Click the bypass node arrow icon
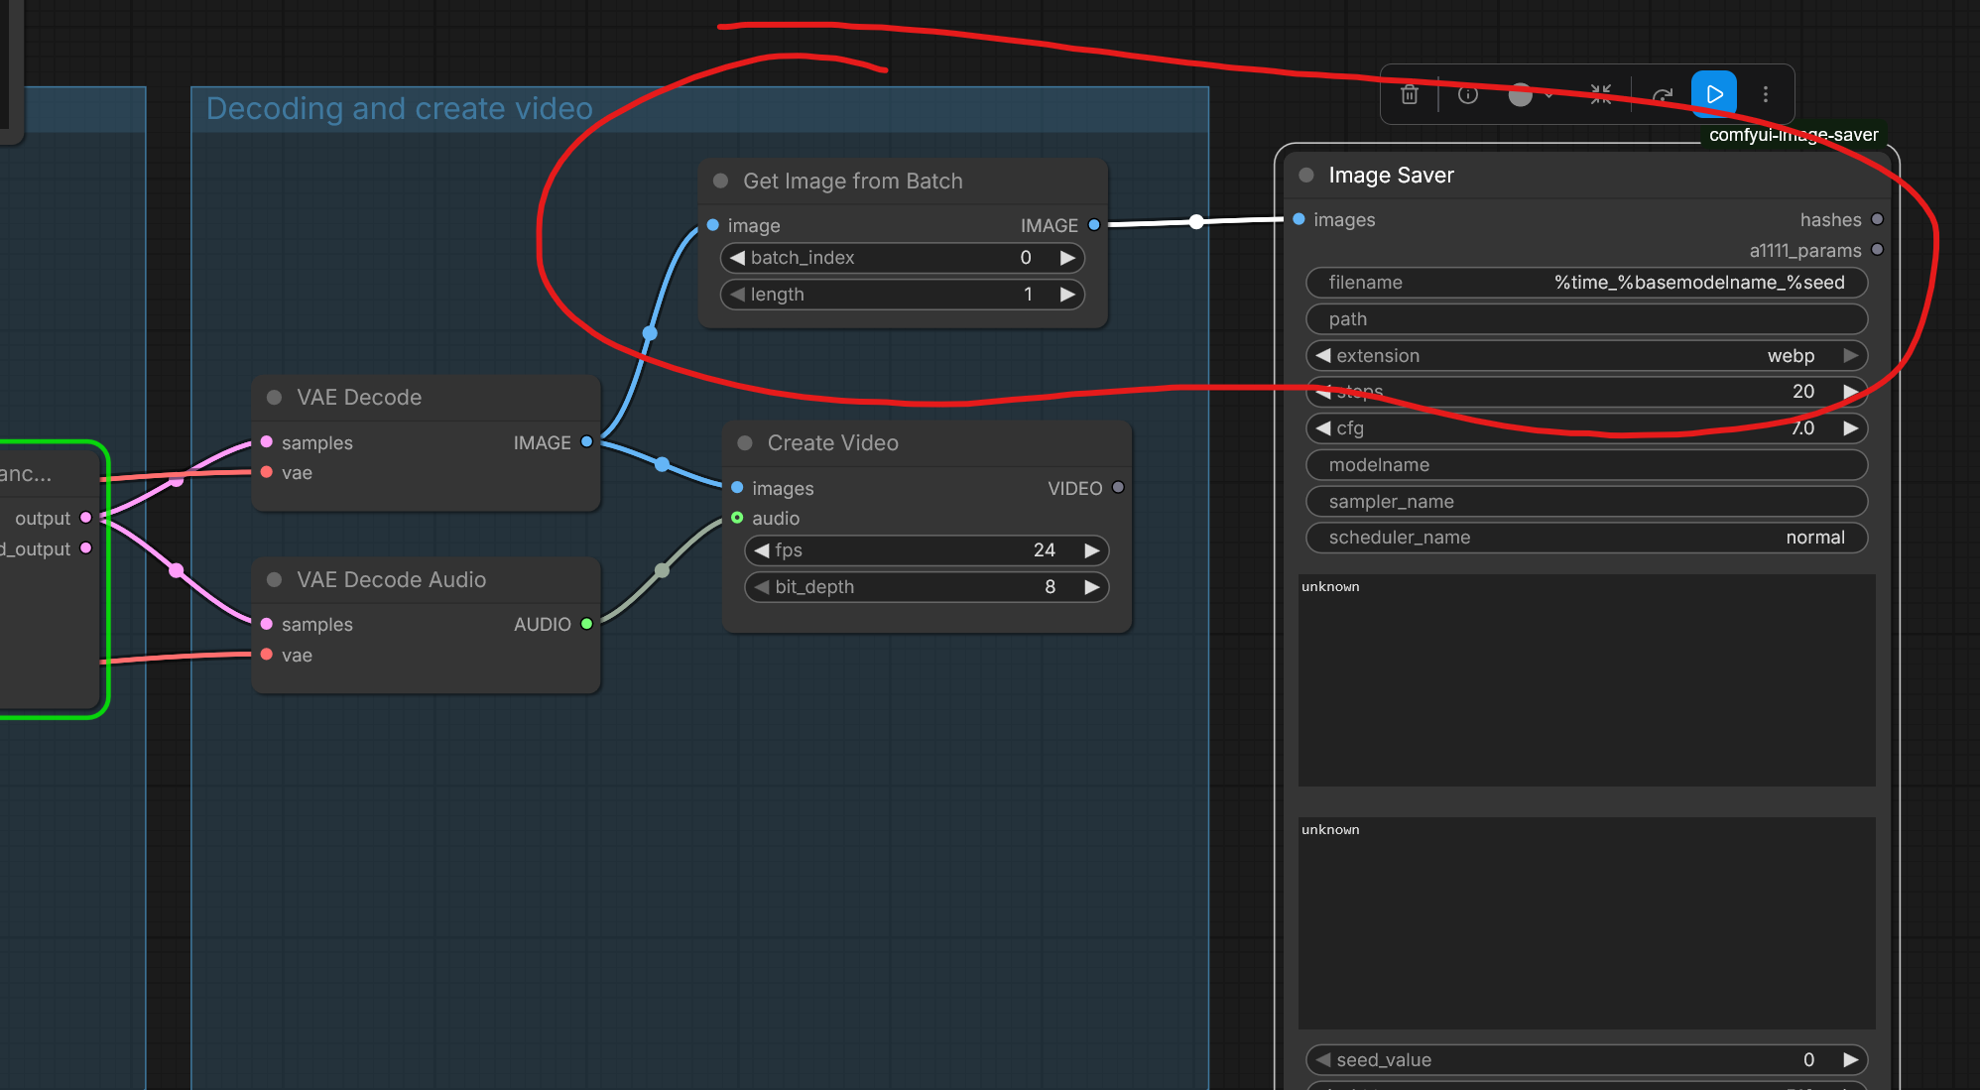 pos(1663,94)
